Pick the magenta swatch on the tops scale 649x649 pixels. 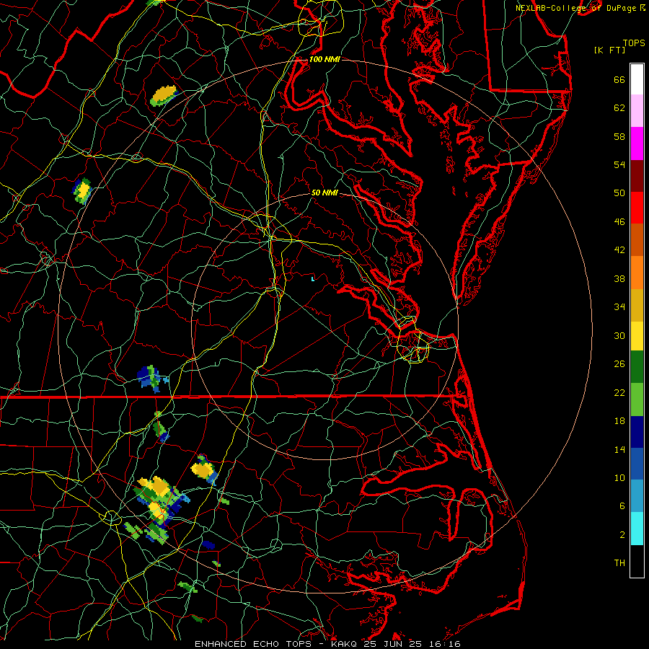pos(637,144)
